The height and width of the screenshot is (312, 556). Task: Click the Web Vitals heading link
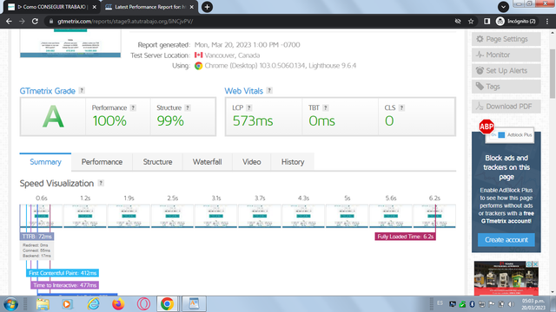[243, 91]
